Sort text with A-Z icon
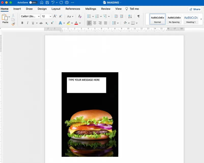204x163 pixels. (130, 16)
